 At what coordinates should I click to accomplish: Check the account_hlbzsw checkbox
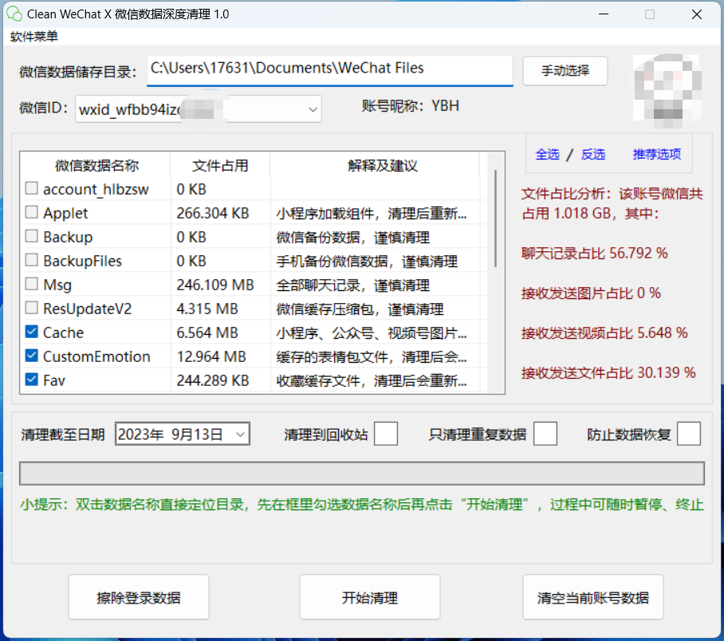tap(31, 188)
